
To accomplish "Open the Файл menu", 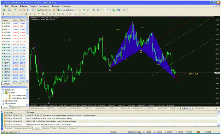I will (x=7, y=6).
